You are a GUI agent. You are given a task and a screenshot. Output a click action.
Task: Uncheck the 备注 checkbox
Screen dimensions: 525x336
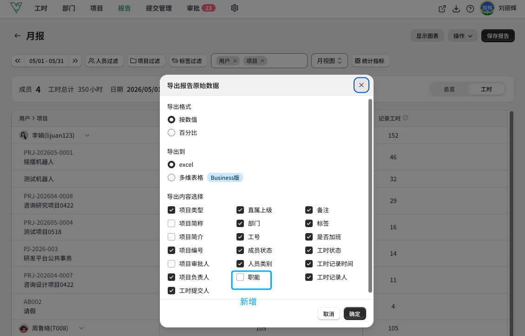click(309, 210)
